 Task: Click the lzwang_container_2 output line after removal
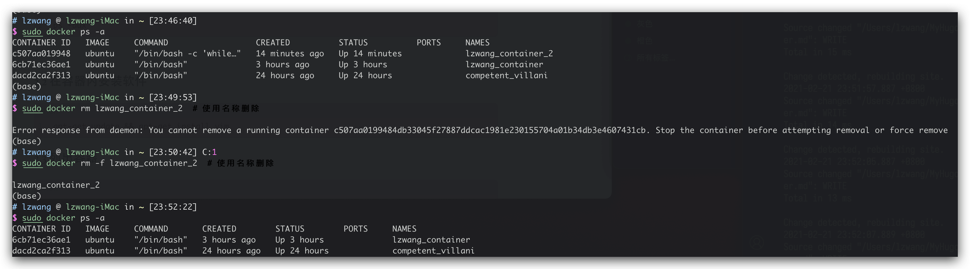56,185
